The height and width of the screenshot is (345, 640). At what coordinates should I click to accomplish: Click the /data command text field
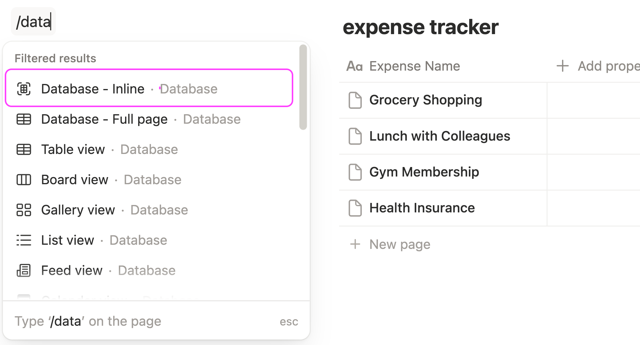(x=34, y=22)
